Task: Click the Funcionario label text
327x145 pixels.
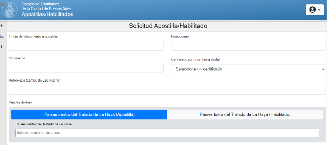Action: (180, 36)
